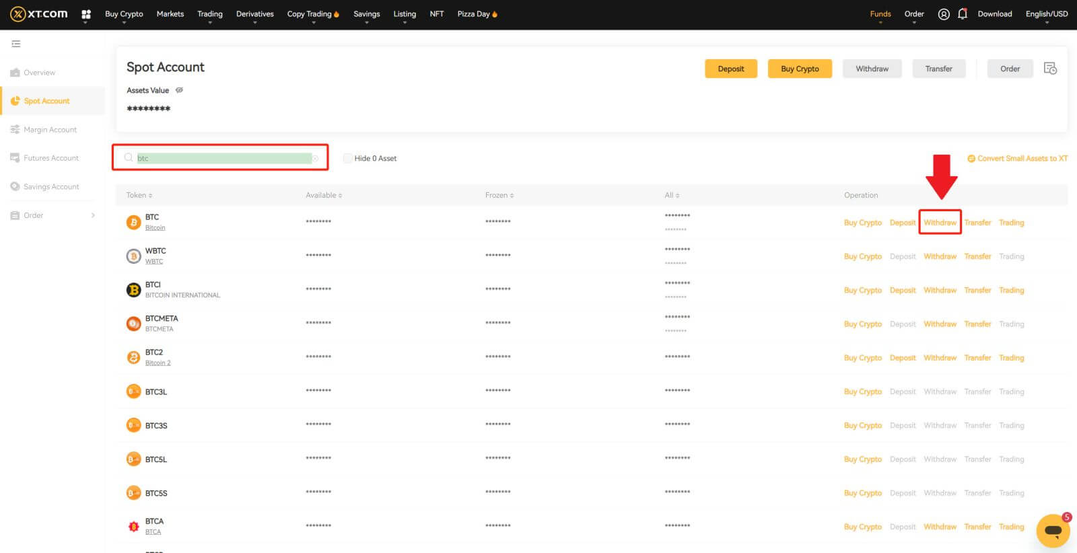Screen dimensions: 1077x553
Task: Open the apps grid icon
Action: point(86,14)
